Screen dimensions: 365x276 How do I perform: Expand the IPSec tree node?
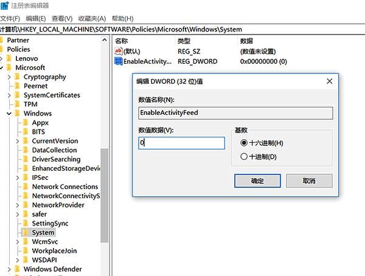tap(18, 178)
